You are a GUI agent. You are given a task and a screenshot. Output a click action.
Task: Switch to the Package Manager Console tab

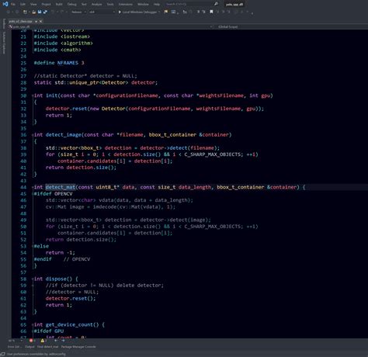(78, 347)
